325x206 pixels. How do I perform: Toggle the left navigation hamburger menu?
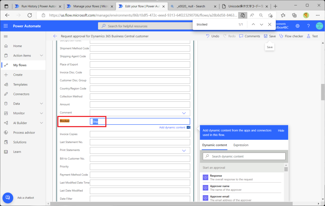tap(6, 36)
